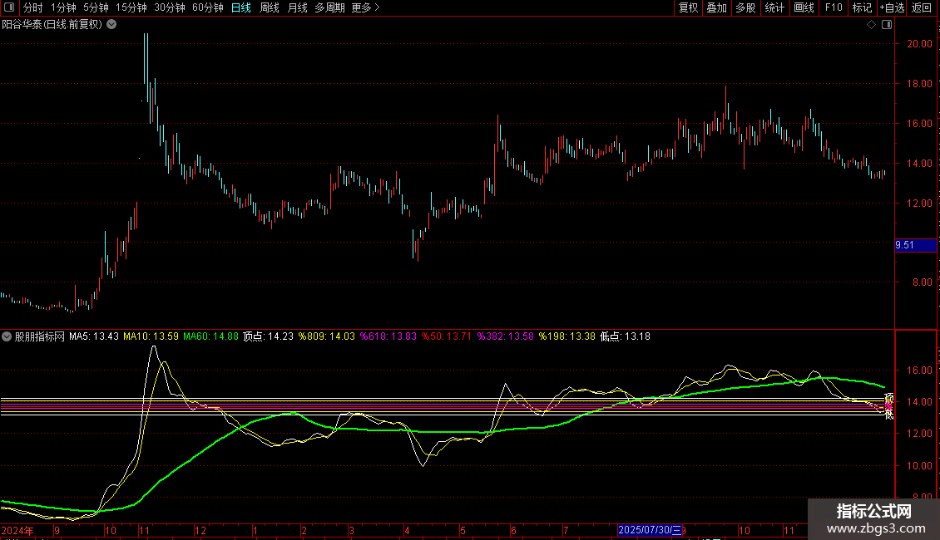Click the %198: 13.38 value label
This screenshot has height=540, width=940.
(567, 336)
